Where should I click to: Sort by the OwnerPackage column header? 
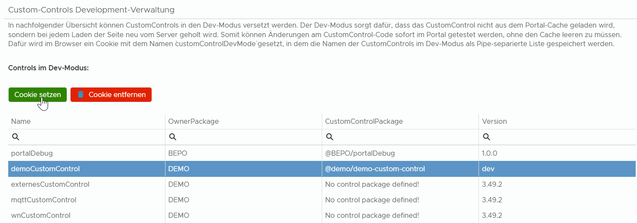(193, 121)
